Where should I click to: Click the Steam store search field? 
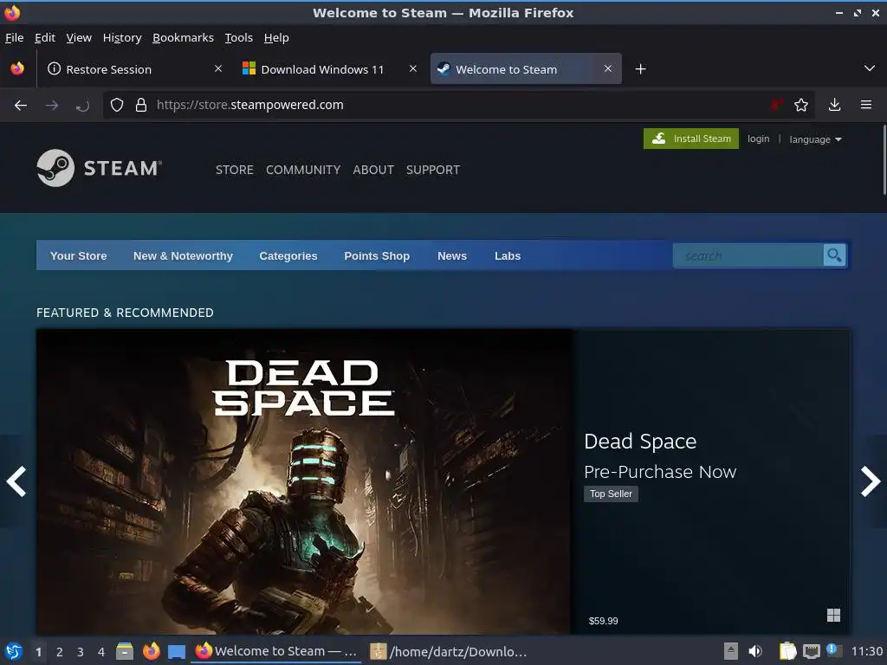point(748,255)
